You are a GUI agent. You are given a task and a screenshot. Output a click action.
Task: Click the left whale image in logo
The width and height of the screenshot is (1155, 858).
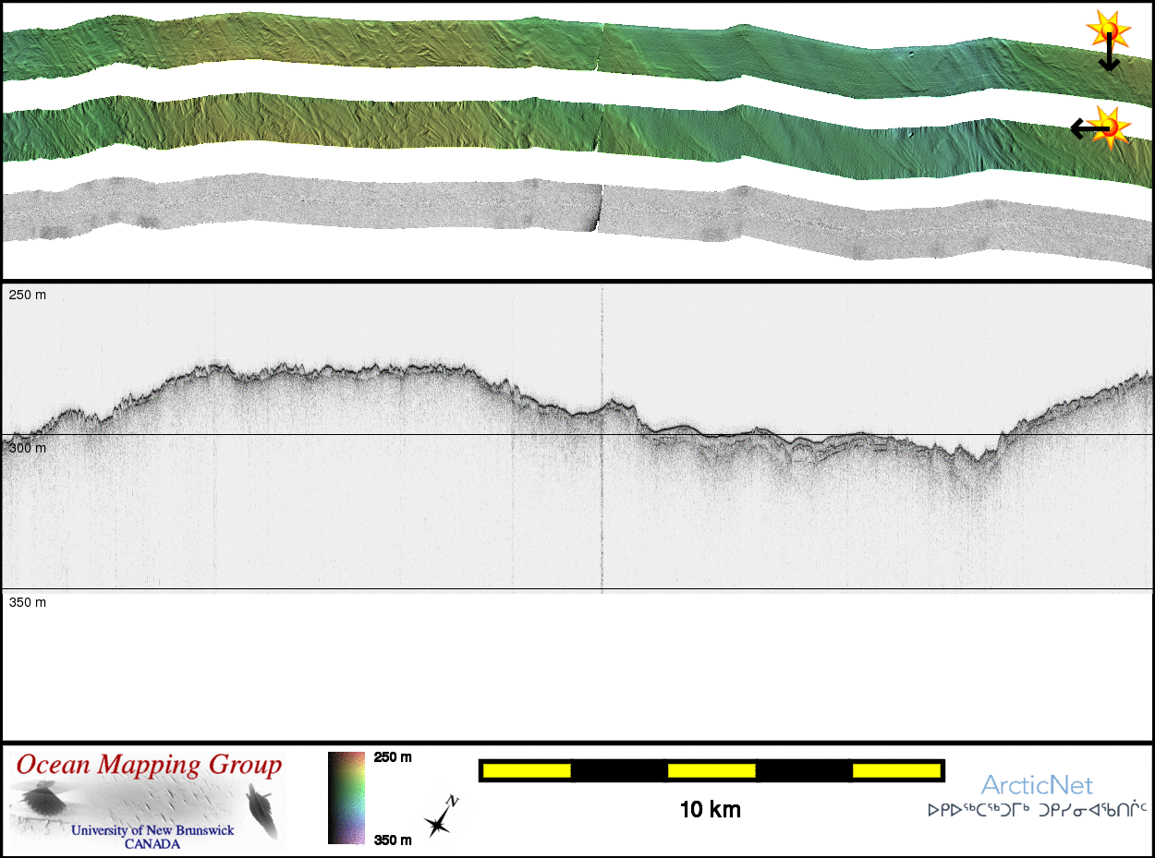pyautogui.click(x=40, y=800)
